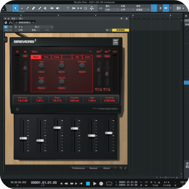Click the DRY level fader
This screenshot has width=189, height=189.
tap(99, 71)
